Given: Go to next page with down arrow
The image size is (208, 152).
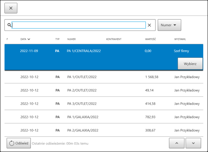Looking at the screenshot, I should point(193,143).
